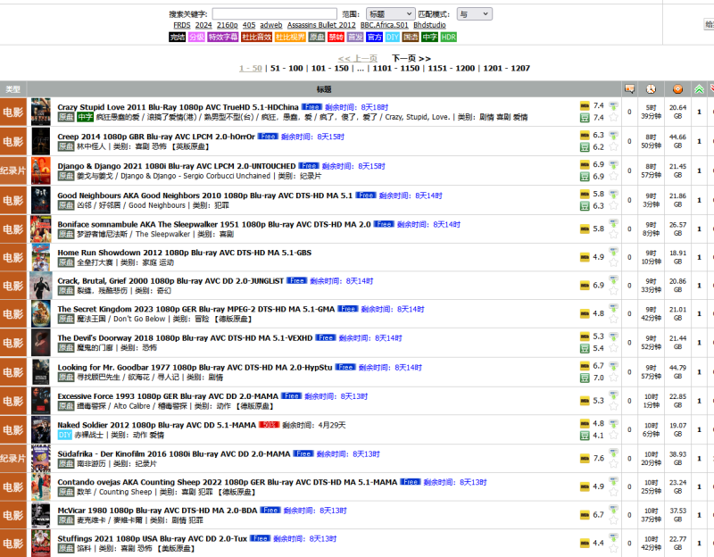Filter by 纪录片 category on Django row
The image size is (714, 557).
coord(13,170)
